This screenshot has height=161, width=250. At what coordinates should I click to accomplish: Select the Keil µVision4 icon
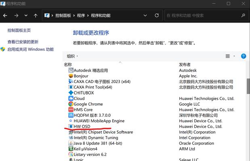(x=71, y=149)
